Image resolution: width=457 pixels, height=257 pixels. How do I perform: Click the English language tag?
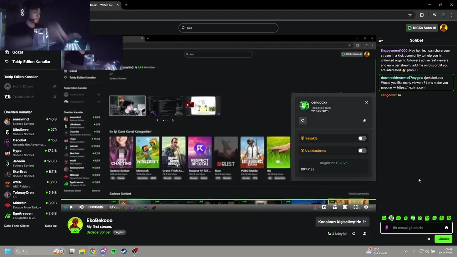click(119, 232)
